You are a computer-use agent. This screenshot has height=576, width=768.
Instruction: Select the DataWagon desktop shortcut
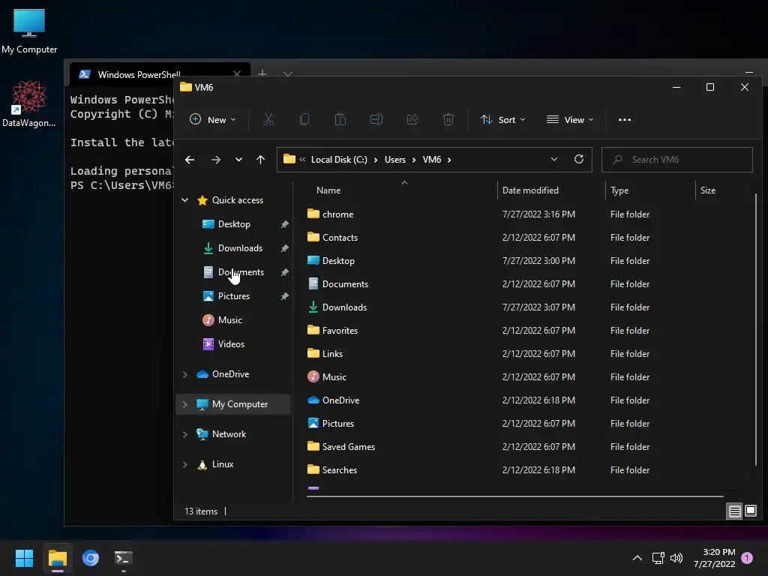click(x=29, y=103)
